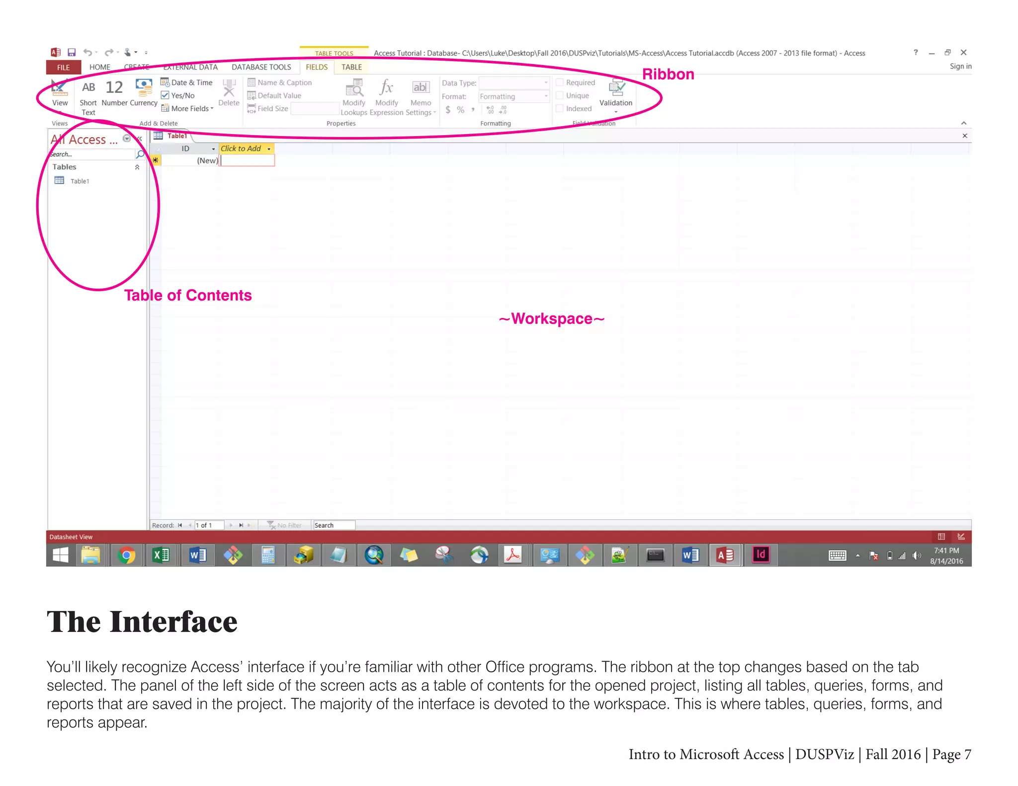The image size is (1018, 786).
Task: Click Modify Expression
Action: click(x=386, y=98)
